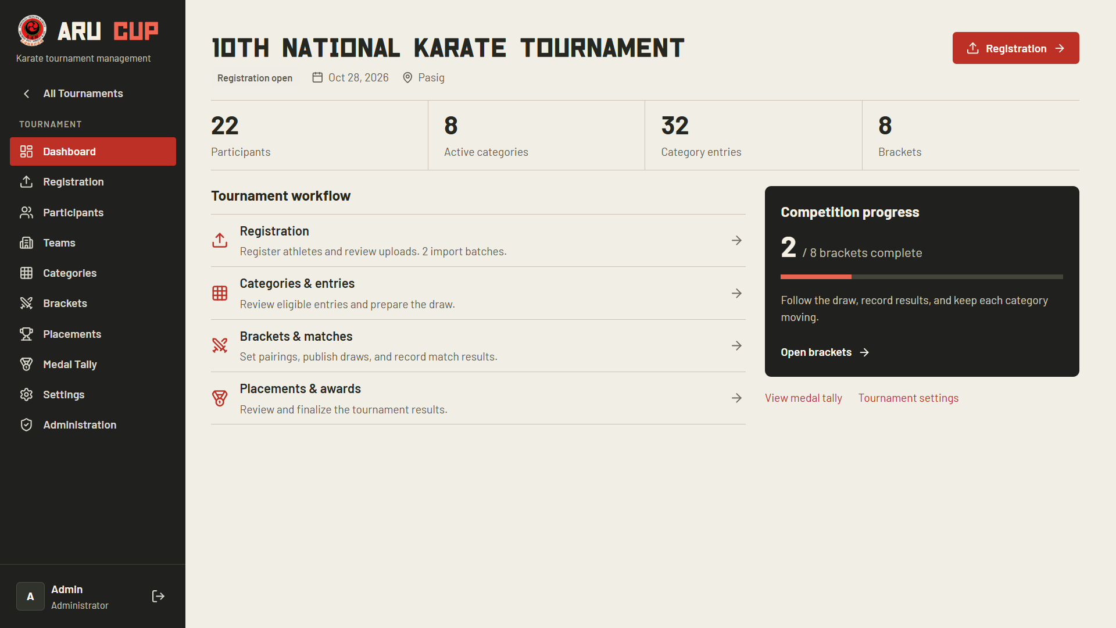
Task: Open Registration from the sidebar menu
Action: [x=93, y=182]
